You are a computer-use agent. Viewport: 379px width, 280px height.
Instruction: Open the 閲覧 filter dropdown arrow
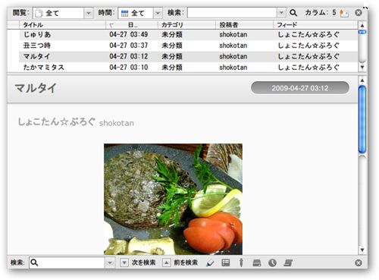coord(89,13)
